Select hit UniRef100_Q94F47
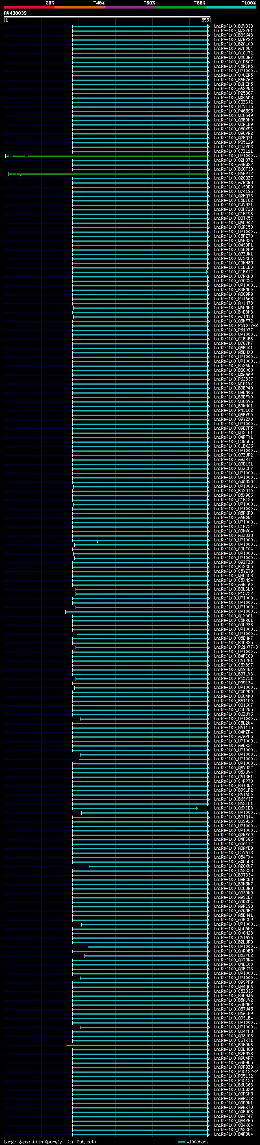The width and height of the screenshot is (260, 1145). click(x=233, y=1116)
